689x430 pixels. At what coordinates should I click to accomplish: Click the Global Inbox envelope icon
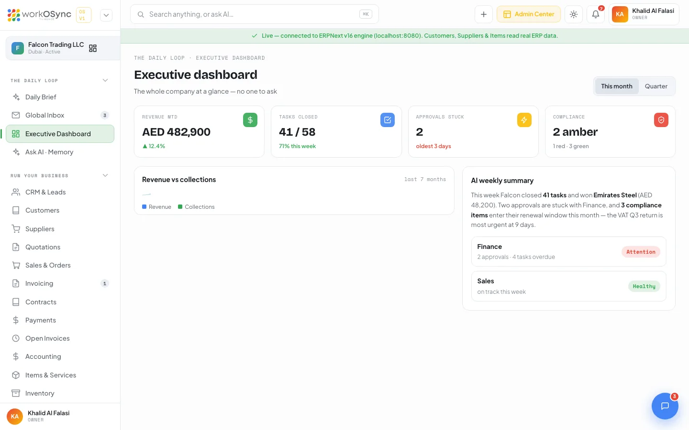pos(16,115)
